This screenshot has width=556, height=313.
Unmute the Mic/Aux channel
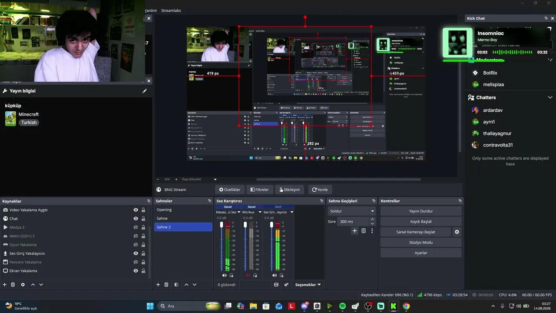pyautogui.click(x=248, y=275)
